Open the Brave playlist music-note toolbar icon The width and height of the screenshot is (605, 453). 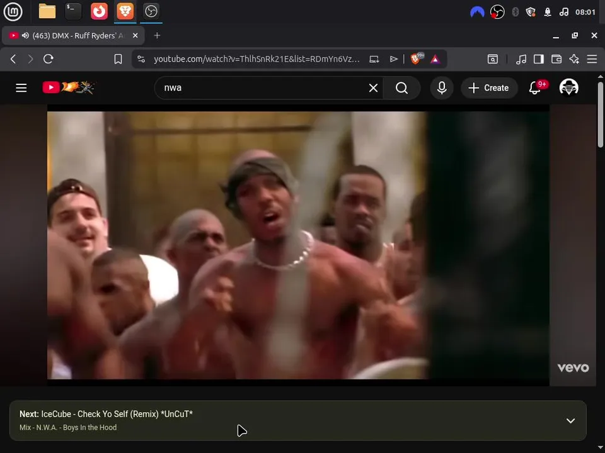pos(521,59)
